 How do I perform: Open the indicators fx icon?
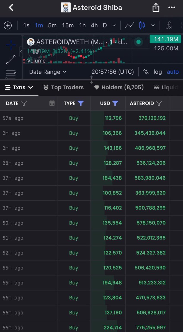click(x=168, y=26)
